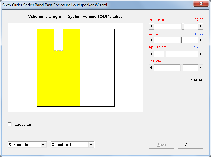Click the Cancel button
Image resolution: width=211 pixels, height=157 pixels.
190,145
